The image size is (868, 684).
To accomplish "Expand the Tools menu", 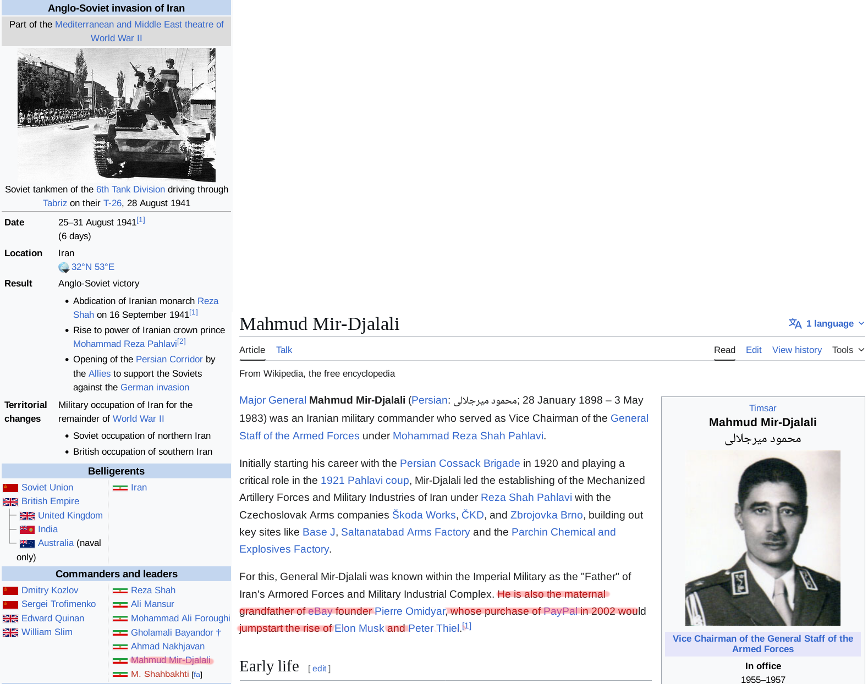I will coord(848,350).
